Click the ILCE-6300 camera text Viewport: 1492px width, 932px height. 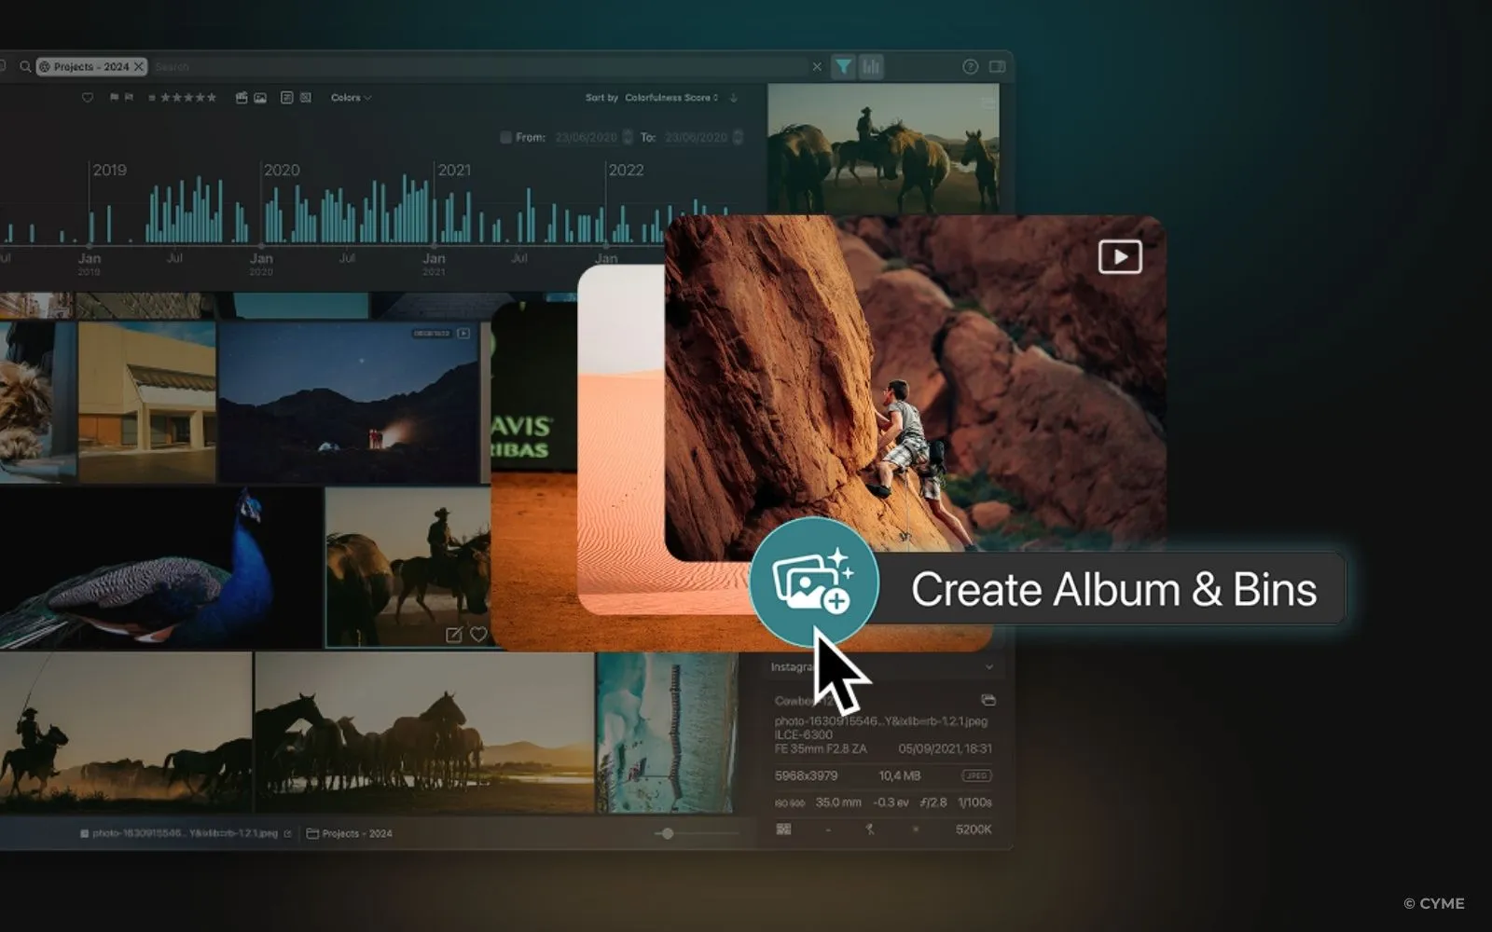point(804,734)
